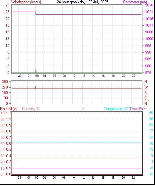The height and width of the screenshot is (186, 155).
Task: Click the 'Temperature (°C)' legend label
Action: pyautogui.click(x=117, y=109)
